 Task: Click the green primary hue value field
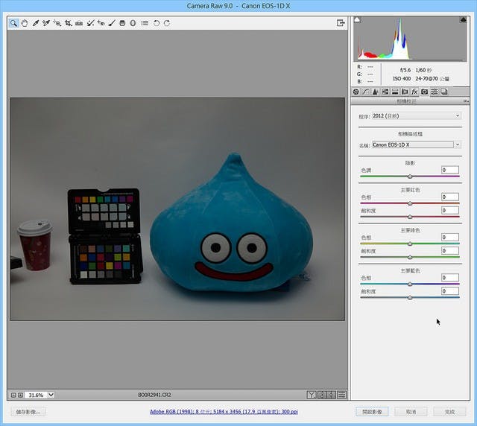[450, 237]
